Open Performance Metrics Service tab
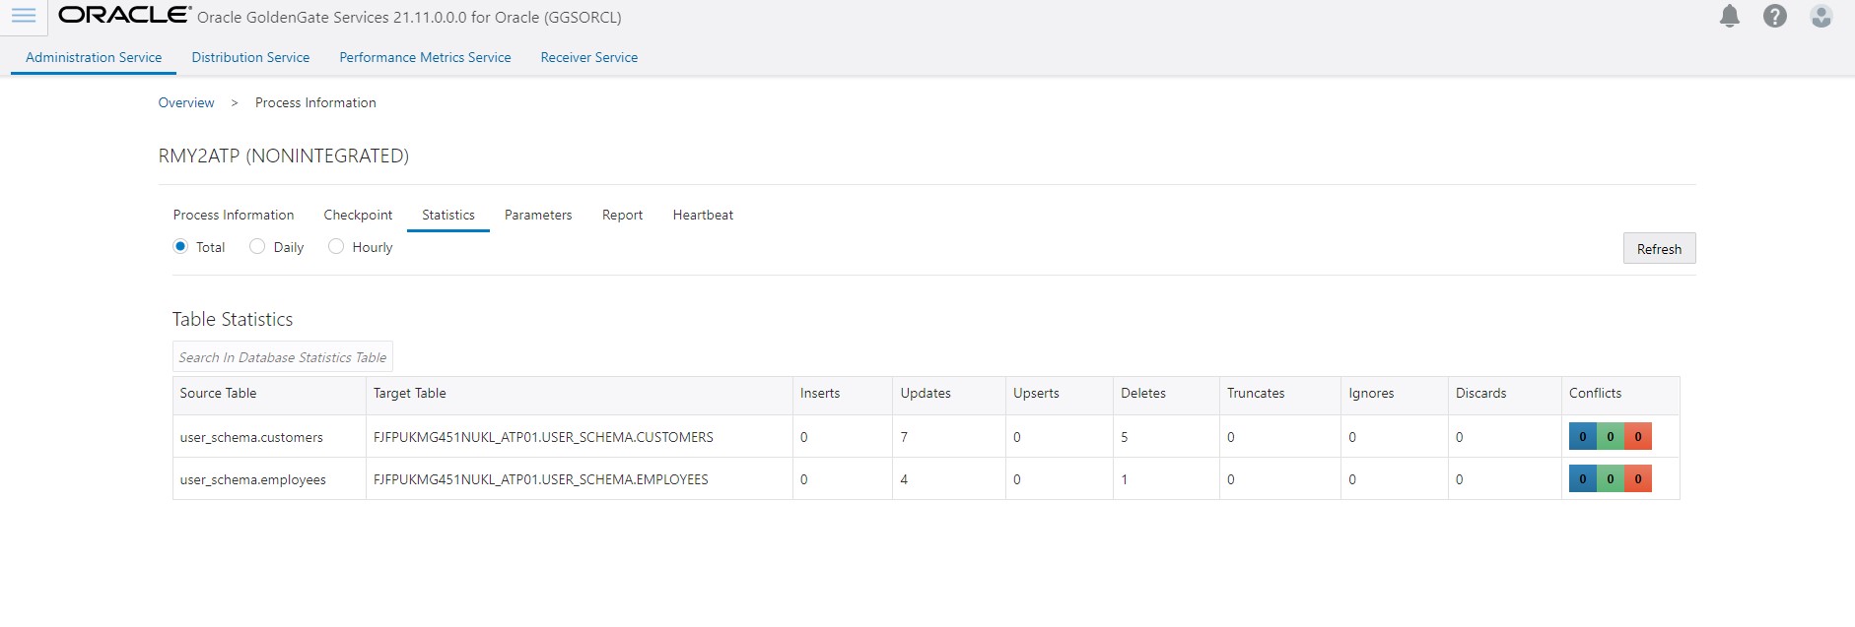 click(x=425, y=57)
